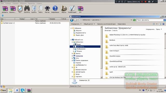
Task: Open the Общий доступ dropdown
Action: (x=89, y=24)
